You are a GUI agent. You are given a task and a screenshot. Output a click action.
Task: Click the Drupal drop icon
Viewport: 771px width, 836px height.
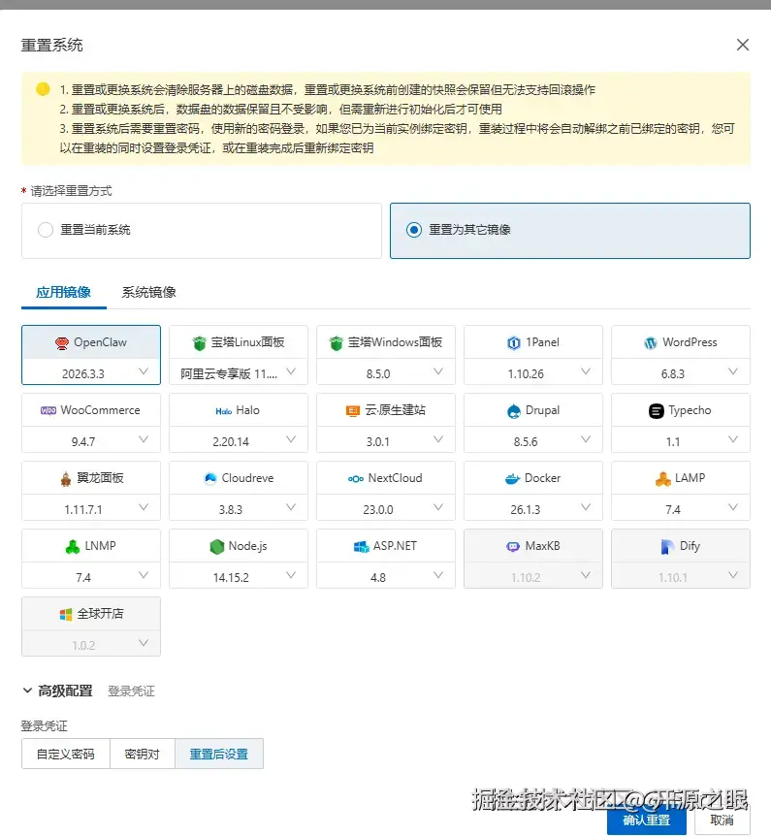(x=513, y=411)
